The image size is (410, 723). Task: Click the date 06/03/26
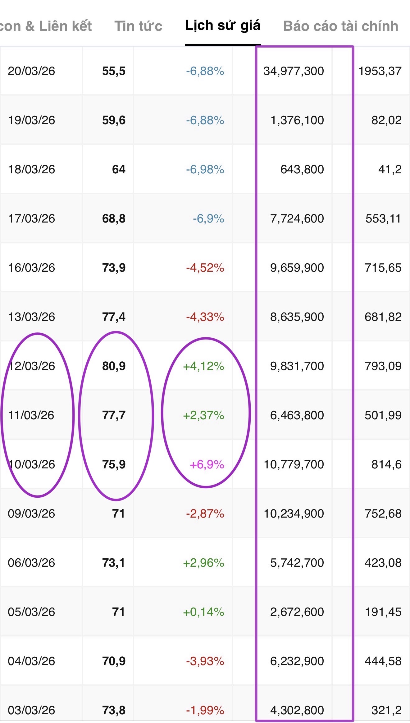pos(31,563)
